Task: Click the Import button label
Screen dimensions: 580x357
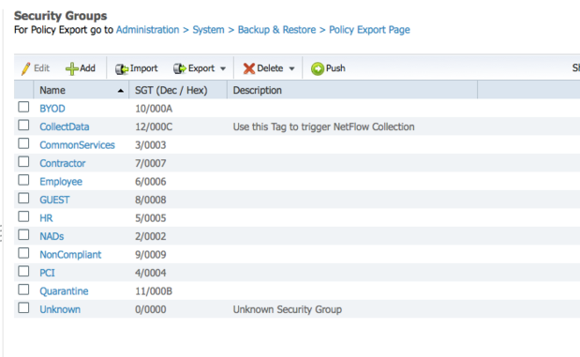Action: (144, 68)
